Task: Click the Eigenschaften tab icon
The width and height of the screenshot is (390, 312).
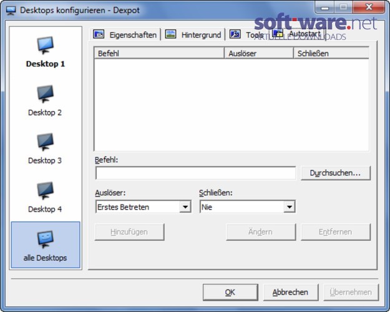Action: (99, 34)
